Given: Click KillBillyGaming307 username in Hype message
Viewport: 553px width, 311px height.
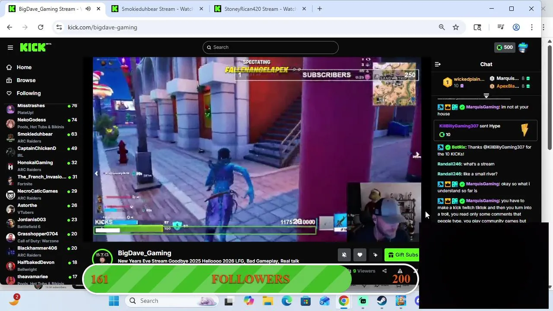Looking at the screenshot, I should tap(459, 126).
